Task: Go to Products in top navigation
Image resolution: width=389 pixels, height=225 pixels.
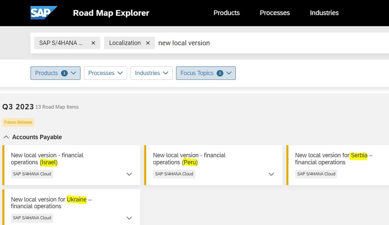Action: pyautogui.click(x=226, y=13)
